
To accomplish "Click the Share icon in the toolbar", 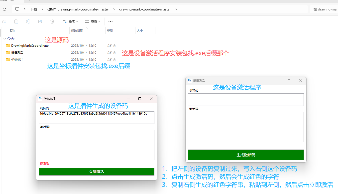I will click(40, 21).
